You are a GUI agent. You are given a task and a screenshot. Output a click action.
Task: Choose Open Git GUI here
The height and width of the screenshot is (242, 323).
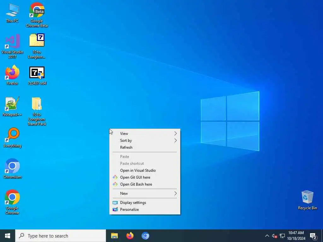click(x=145, y=177)
